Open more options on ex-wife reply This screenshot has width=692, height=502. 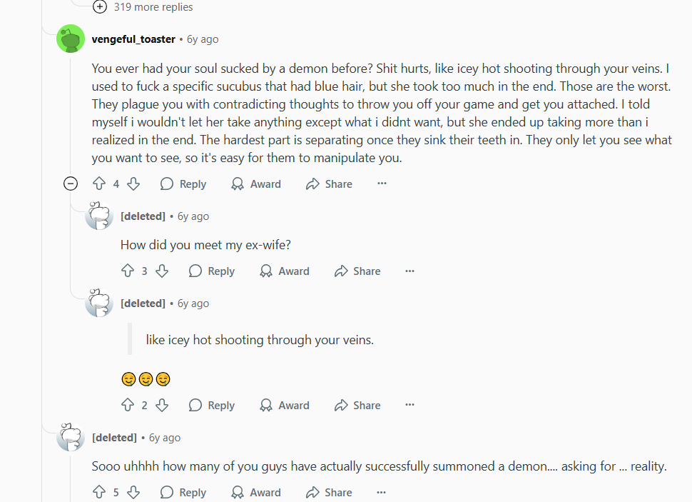pyautogui.click(x=409, y=271)
